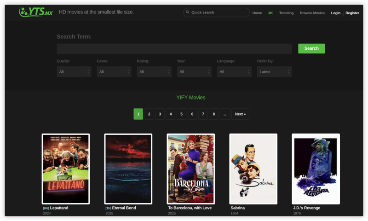Open the Sabrina movie poster
368x221 pixels.
coord(253,169)
